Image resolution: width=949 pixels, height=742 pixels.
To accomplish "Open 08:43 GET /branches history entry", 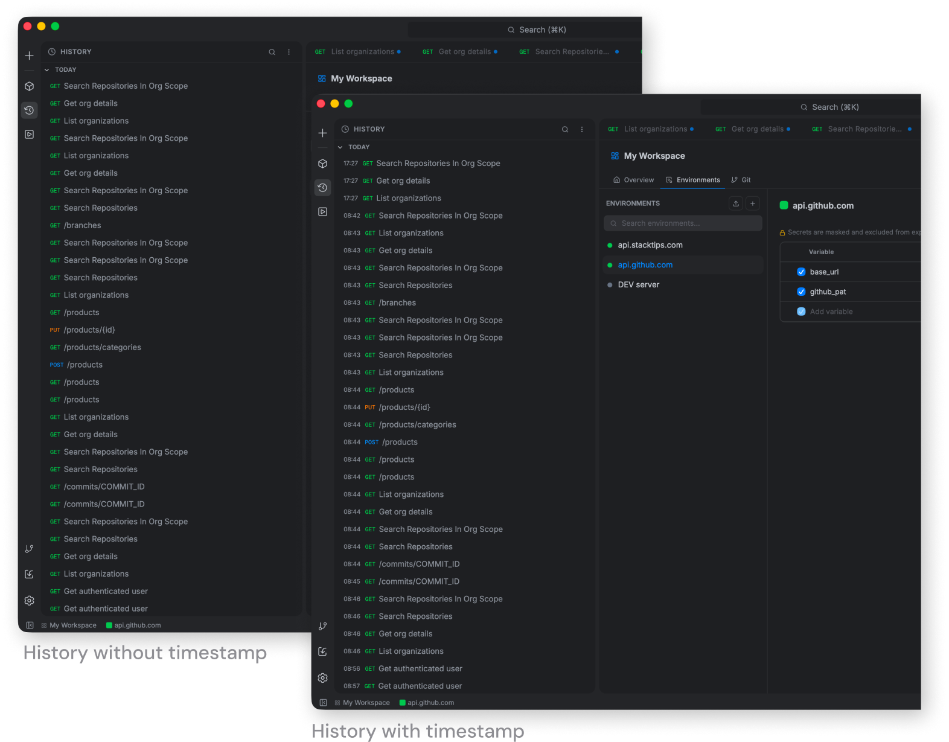I will point(465,303).
